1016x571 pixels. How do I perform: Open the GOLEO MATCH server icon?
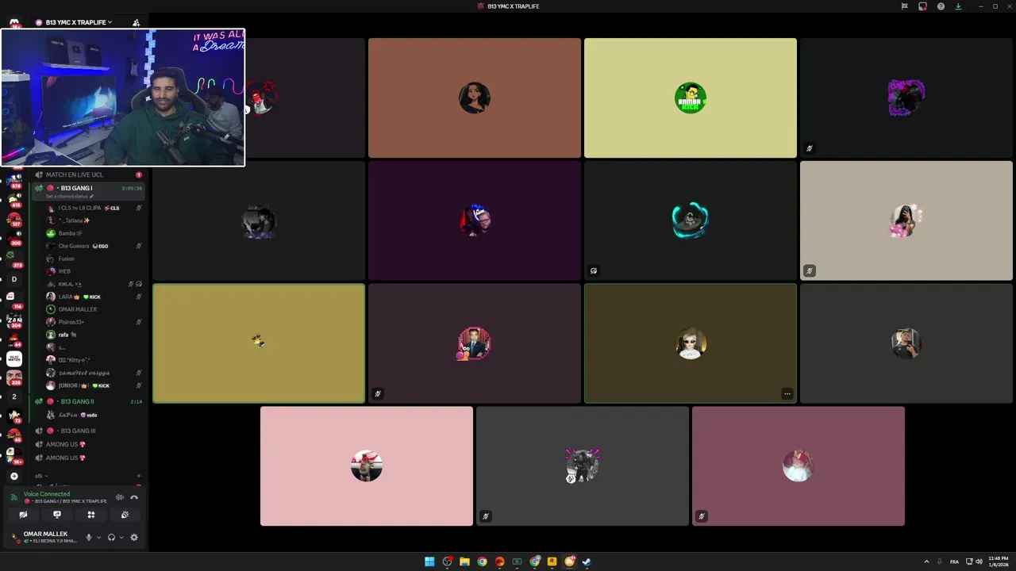coord(13,358)
